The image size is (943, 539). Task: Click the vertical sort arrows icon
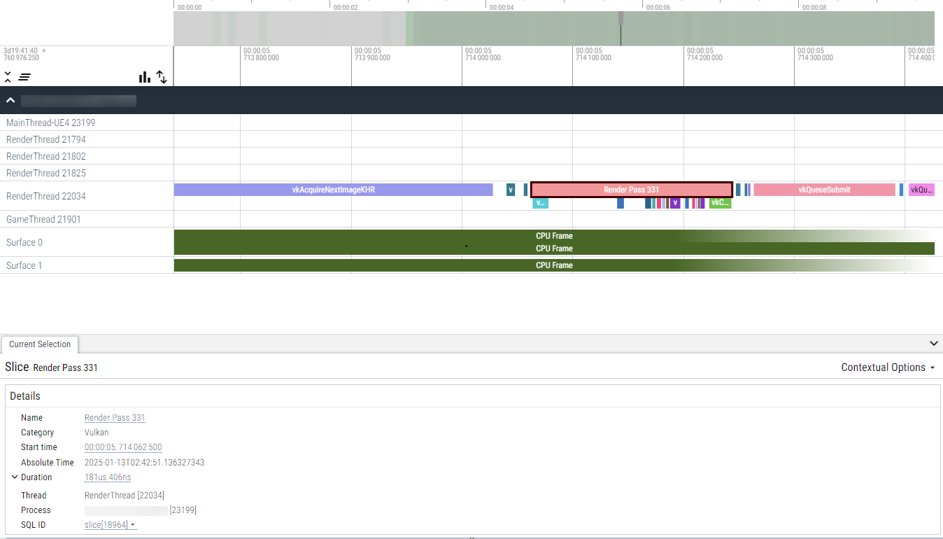click(x=162, y=77)
